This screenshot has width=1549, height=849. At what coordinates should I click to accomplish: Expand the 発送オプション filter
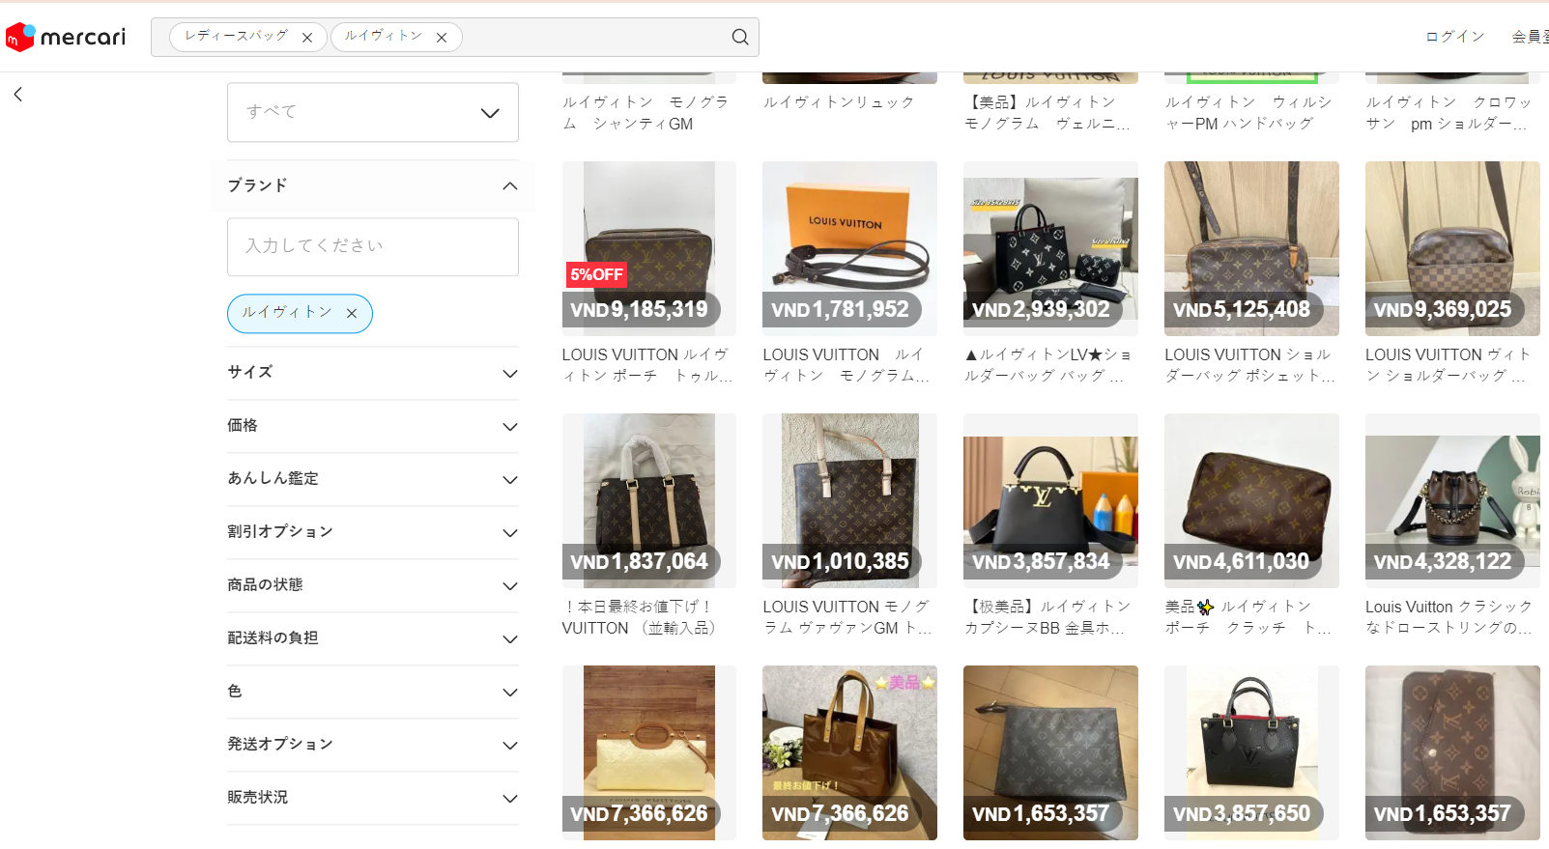click(x=373, y=745)
